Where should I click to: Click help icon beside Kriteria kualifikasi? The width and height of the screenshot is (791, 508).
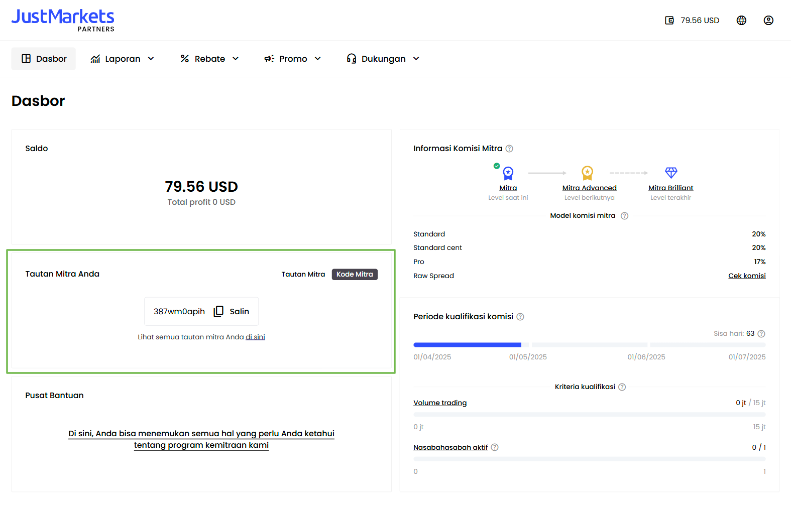(622, 387)
